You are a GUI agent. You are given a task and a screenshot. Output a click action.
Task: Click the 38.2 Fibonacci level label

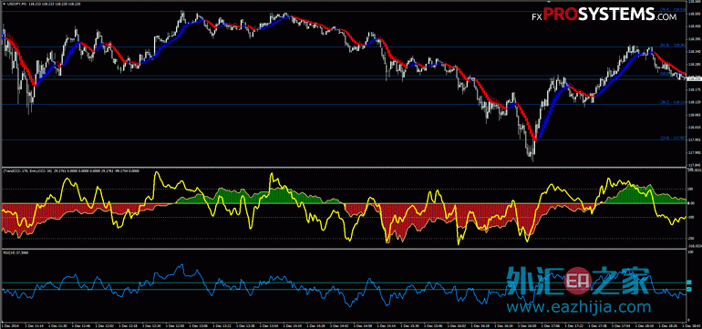coord(673,102)
